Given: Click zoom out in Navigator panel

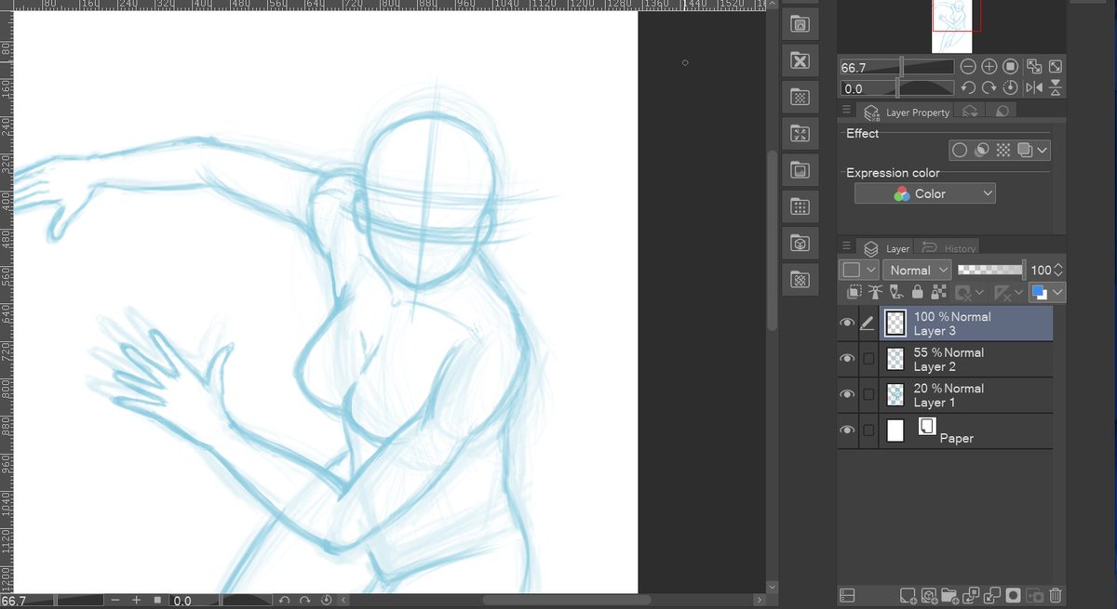Looking at the screenshot, I should click(x=968, y=67).
